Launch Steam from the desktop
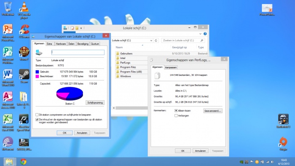295x166 pixels. (x=24, y=76)
